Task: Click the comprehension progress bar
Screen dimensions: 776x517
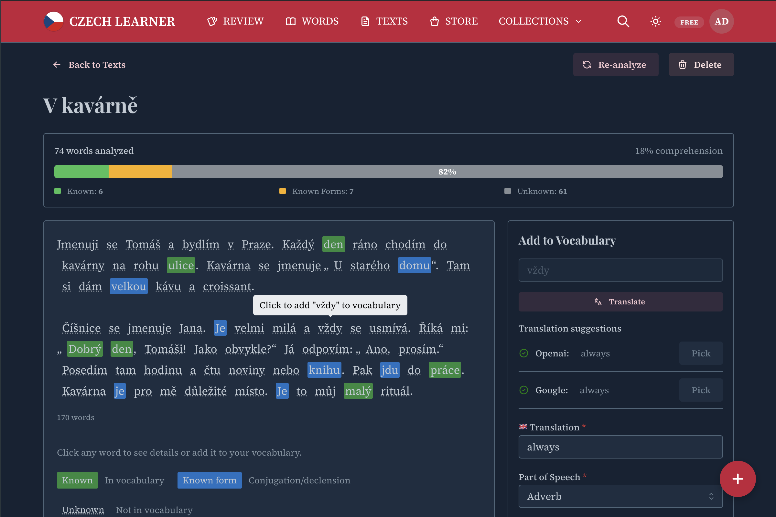Action: (388, 172)
